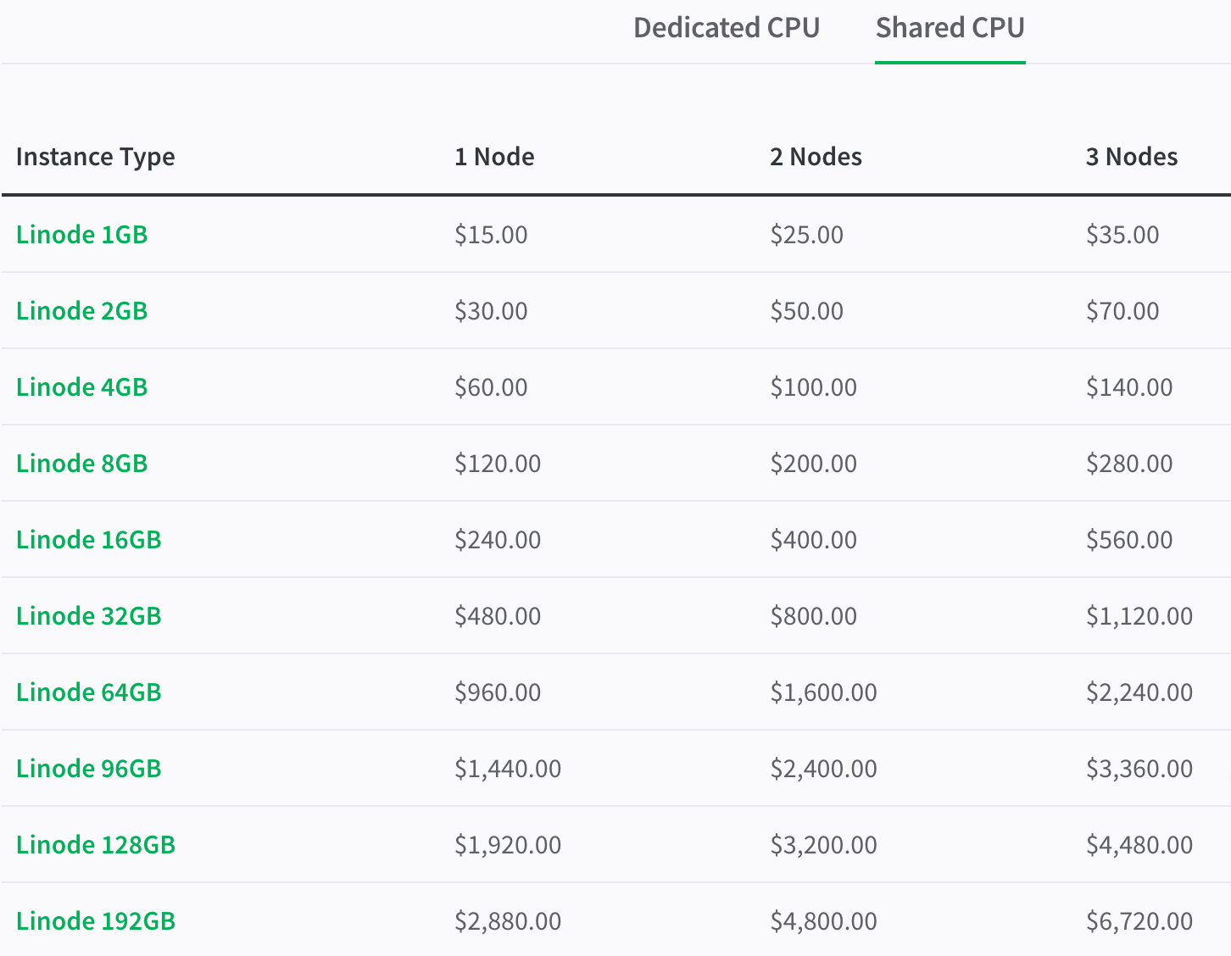
Task: Click the $4,800.00 two-node price
Action: pos(823,921)
